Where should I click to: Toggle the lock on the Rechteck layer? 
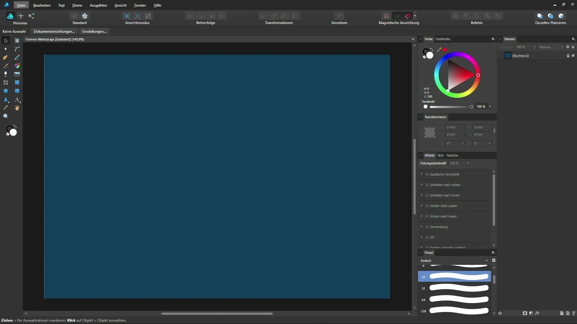(568, 55)
